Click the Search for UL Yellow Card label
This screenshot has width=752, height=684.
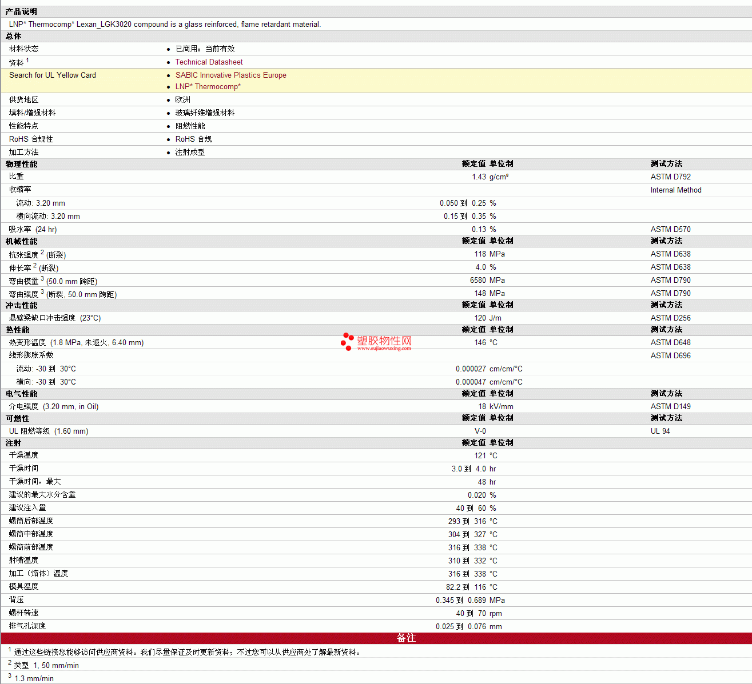click(x=53, y=75)
